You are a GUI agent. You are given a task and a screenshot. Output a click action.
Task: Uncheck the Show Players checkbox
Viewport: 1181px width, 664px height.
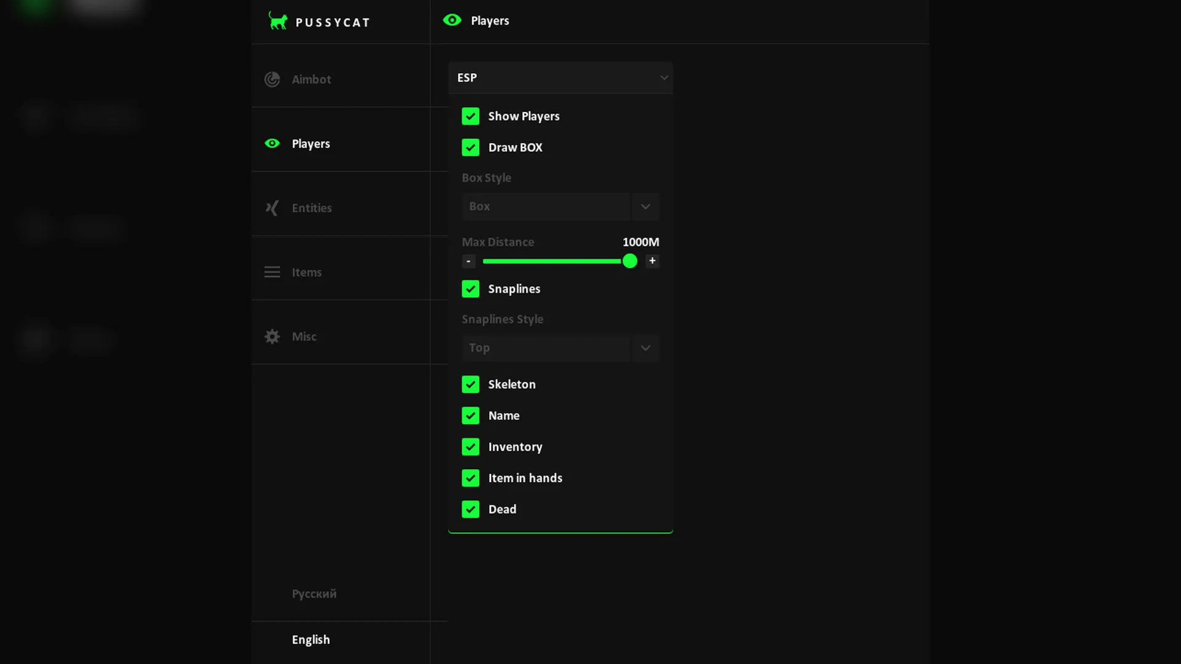pyautogui.click(x=471, y=116)
